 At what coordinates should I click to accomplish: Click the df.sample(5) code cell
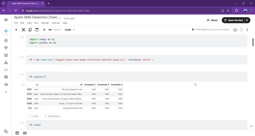click(137, 77)
